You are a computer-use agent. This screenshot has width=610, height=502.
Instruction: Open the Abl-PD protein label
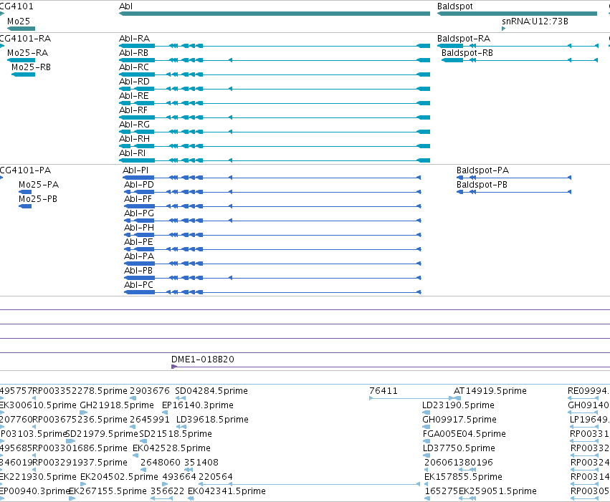point(139,185)
